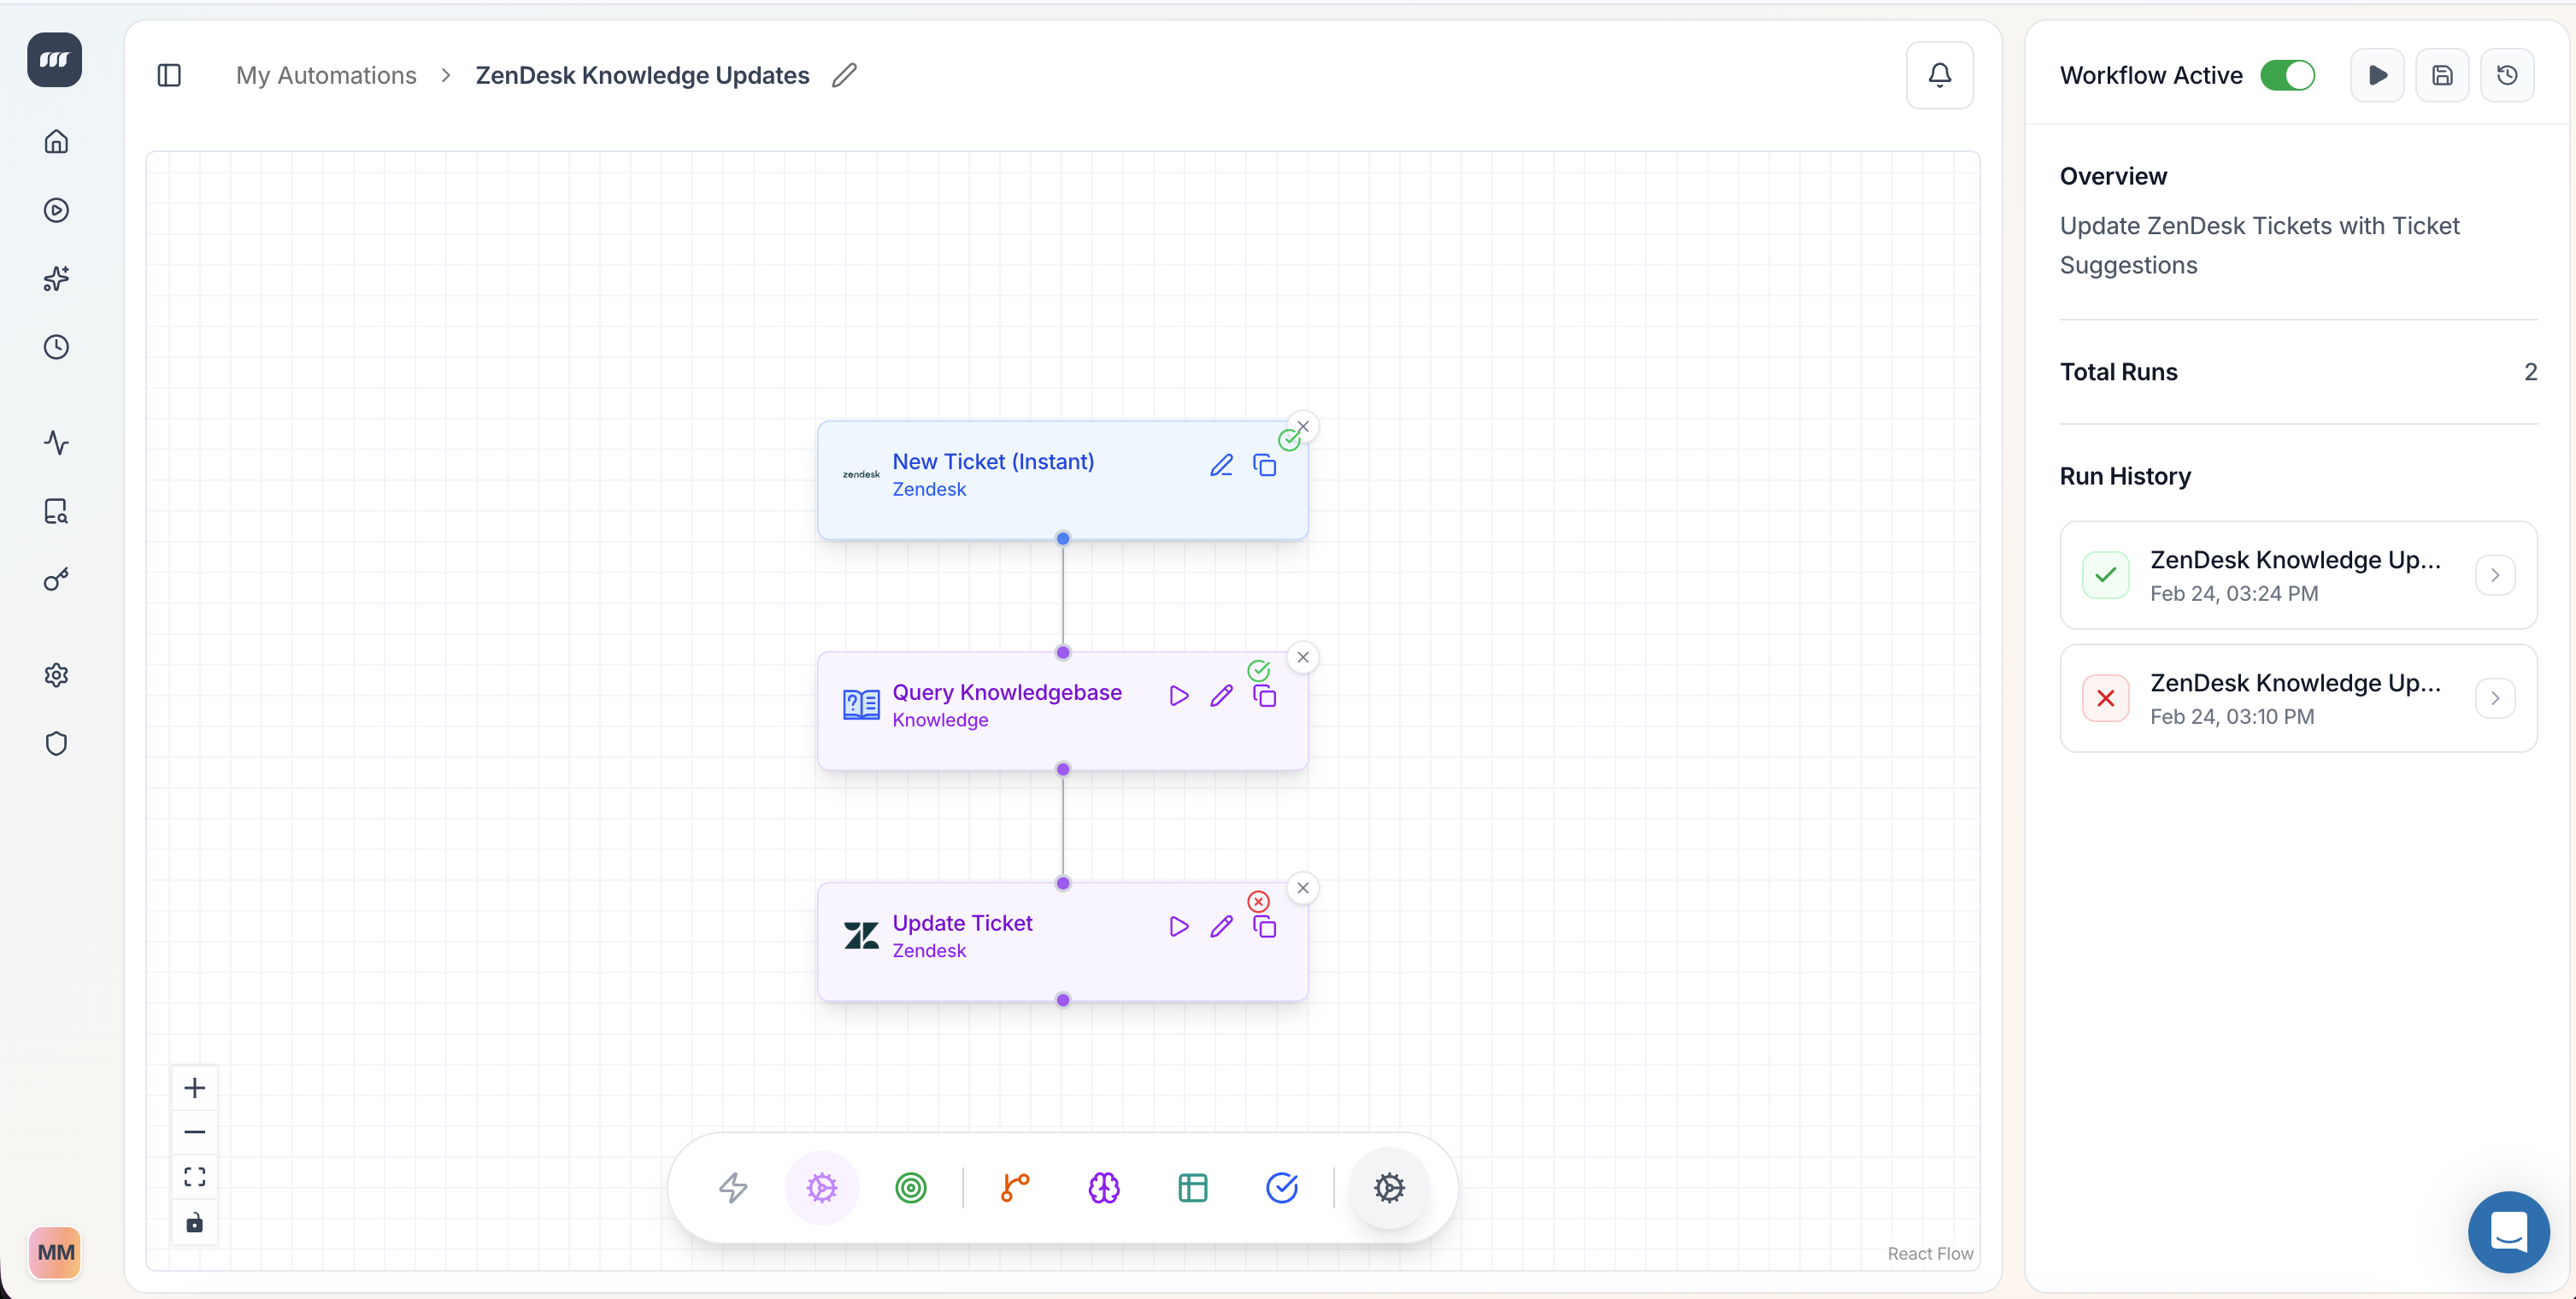Rename workflow via pencil icon beside title
This screenshot has width=2576, height=1299.
[844, 75]
